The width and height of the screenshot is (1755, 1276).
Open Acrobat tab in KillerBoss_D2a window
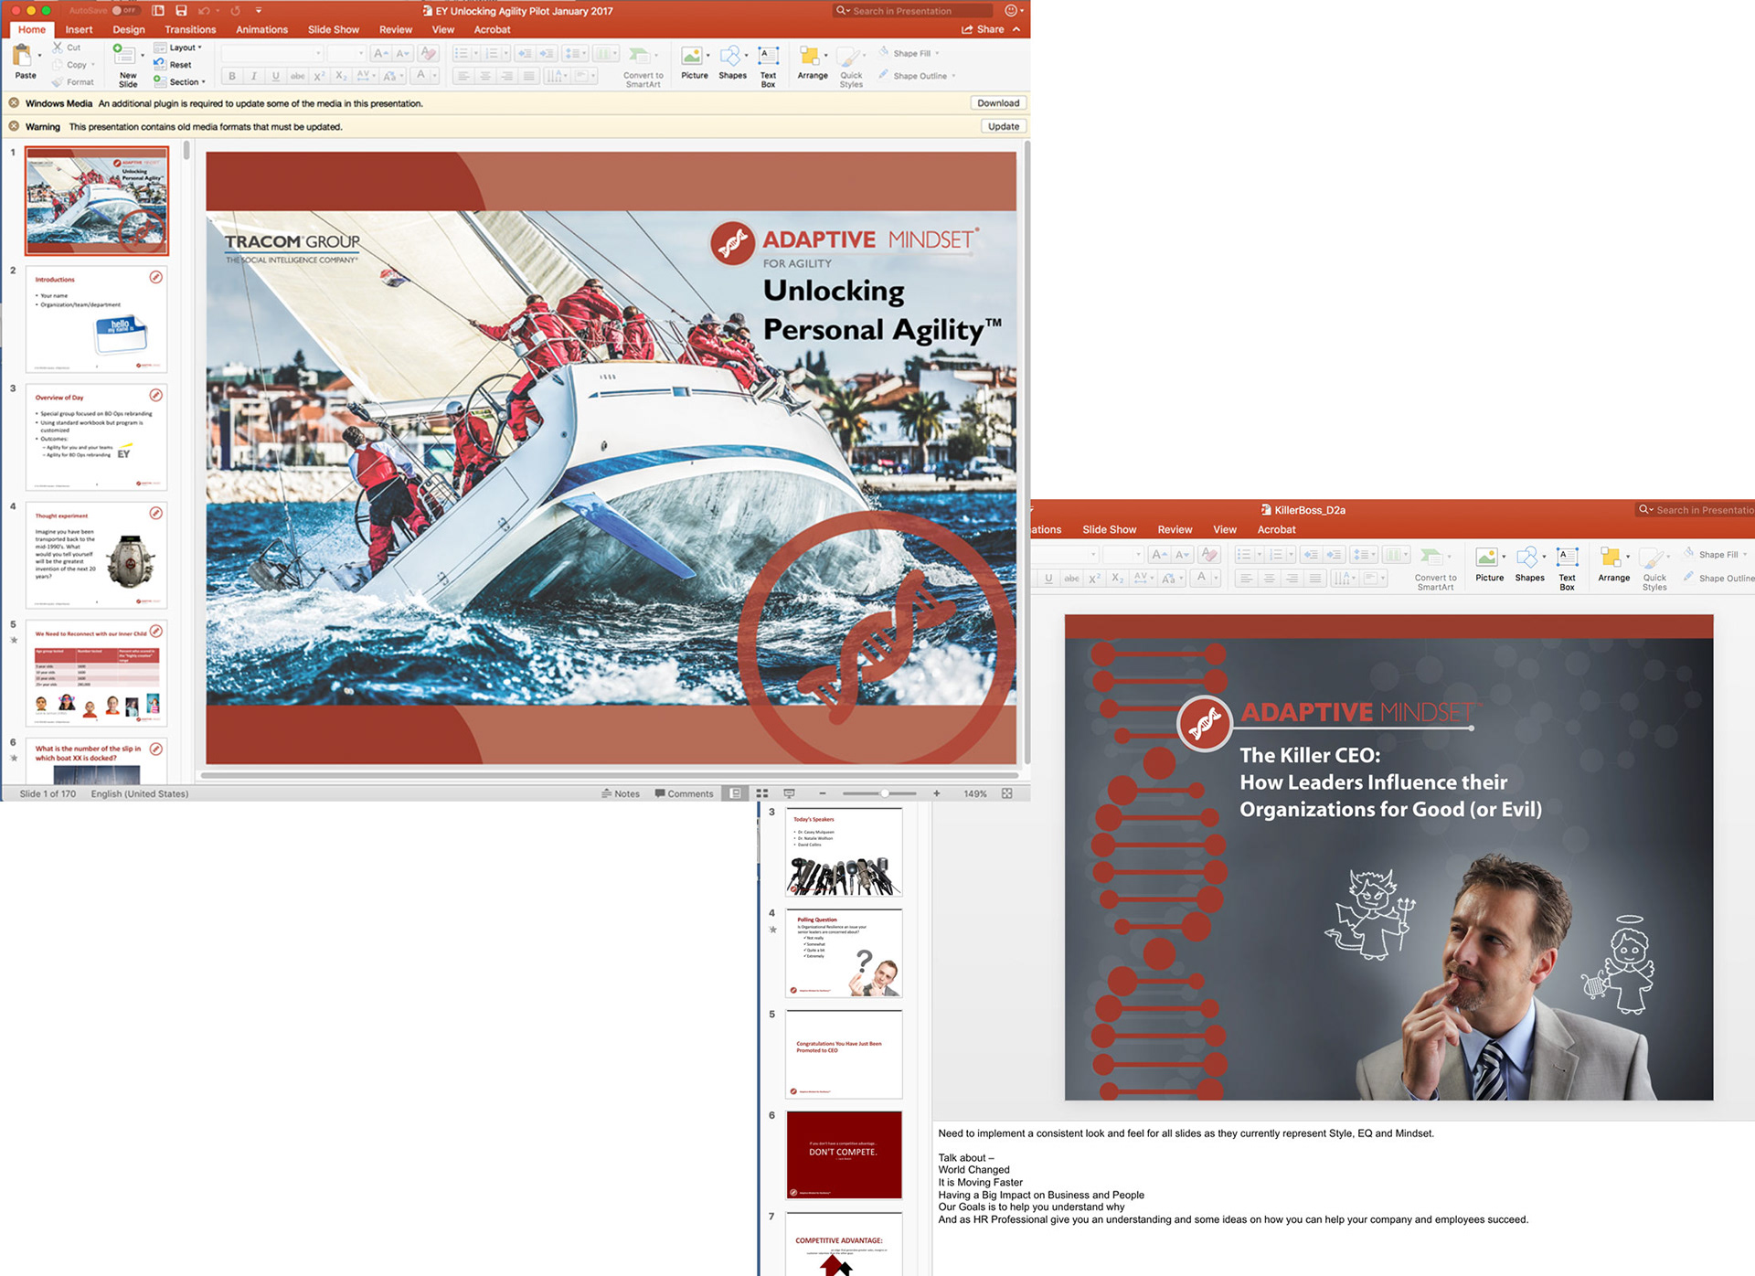click(x=1276, y=529)
